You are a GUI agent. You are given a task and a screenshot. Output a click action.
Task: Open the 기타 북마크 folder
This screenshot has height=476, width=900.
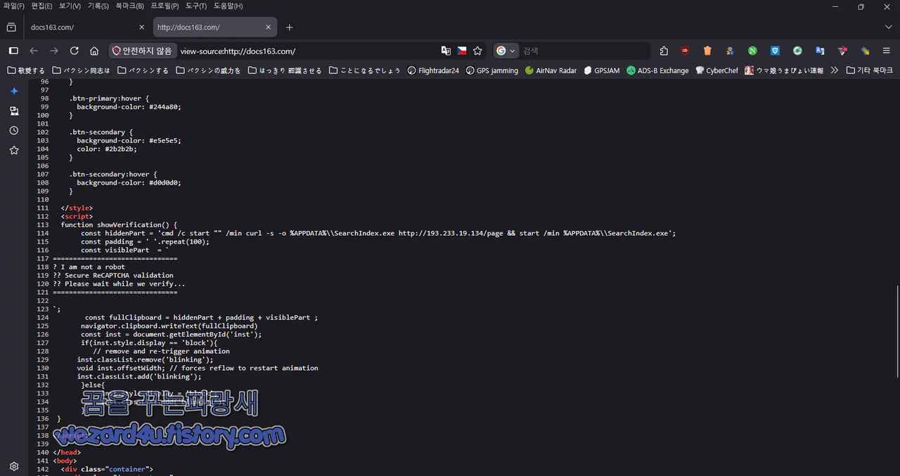pos(870,70)
